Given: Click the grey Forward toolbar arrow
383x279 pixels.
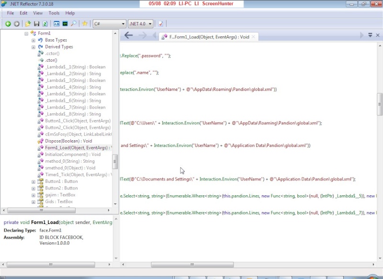Looking at the screenshot, I should (x=17, y=23).
